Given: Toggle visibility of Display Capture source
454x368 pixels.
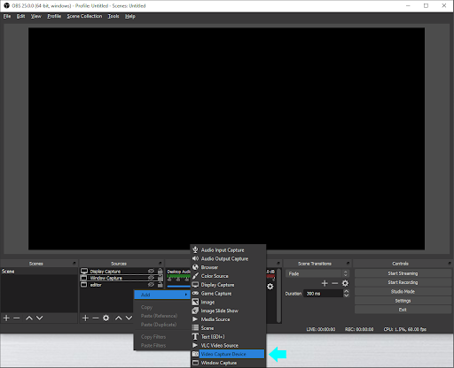Looking at the screenshot, I should (151, 271).
